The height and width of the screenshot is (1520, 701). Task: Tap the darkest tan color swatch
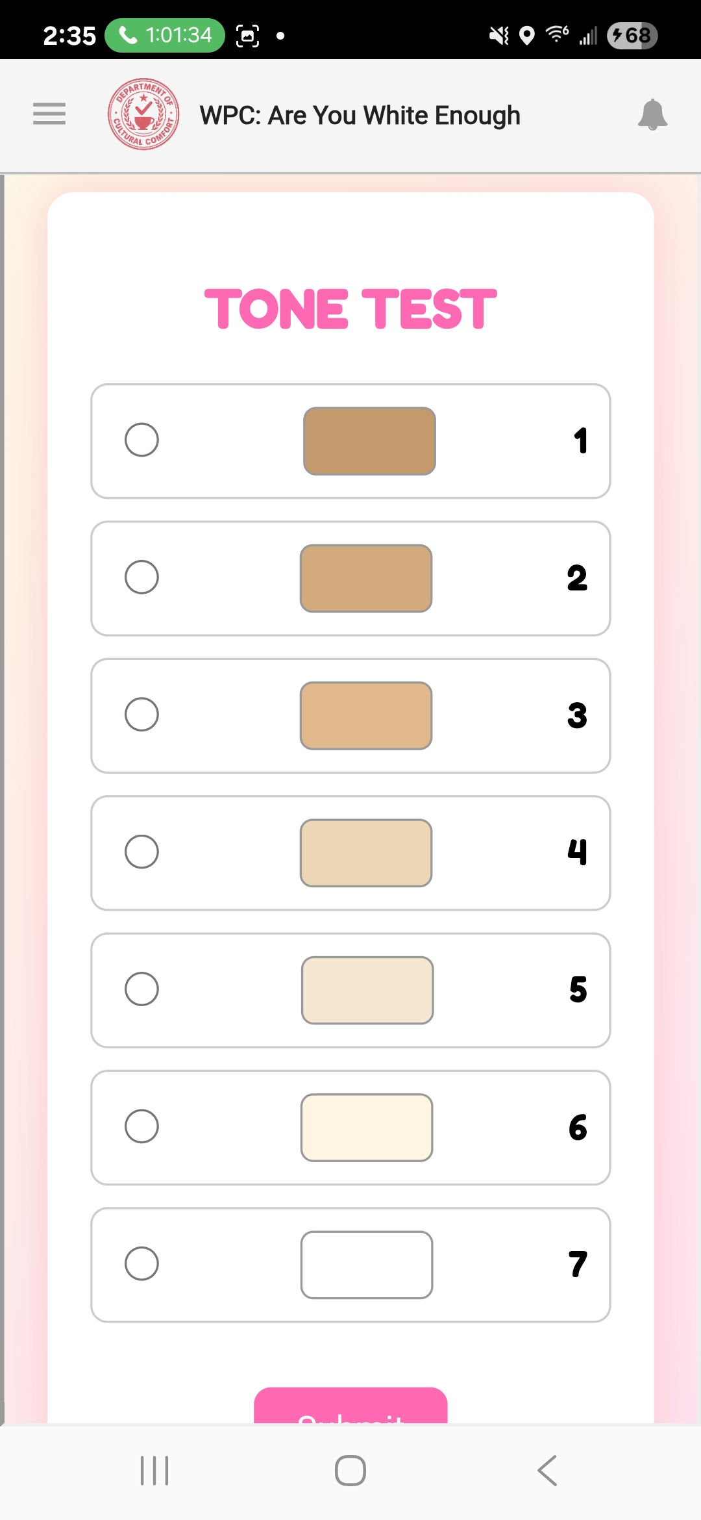(369, 441)
